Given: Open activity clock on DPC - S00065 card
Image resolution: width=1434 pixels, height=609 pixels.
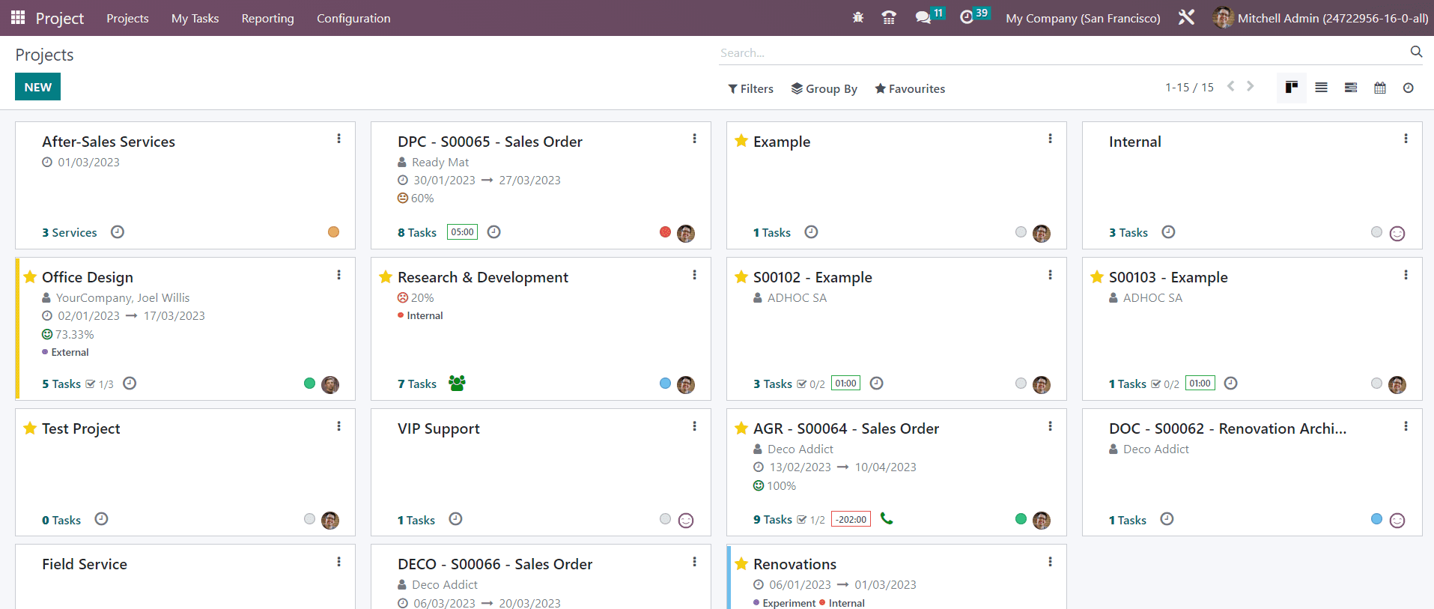Looking at the screenshot, I should pos(494,232).
